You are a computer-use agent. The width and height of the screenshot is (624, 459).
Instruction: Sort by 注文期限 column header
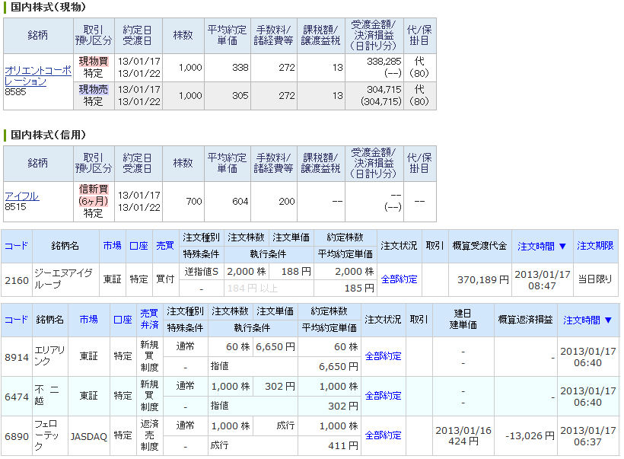click(x=595, y=246)
